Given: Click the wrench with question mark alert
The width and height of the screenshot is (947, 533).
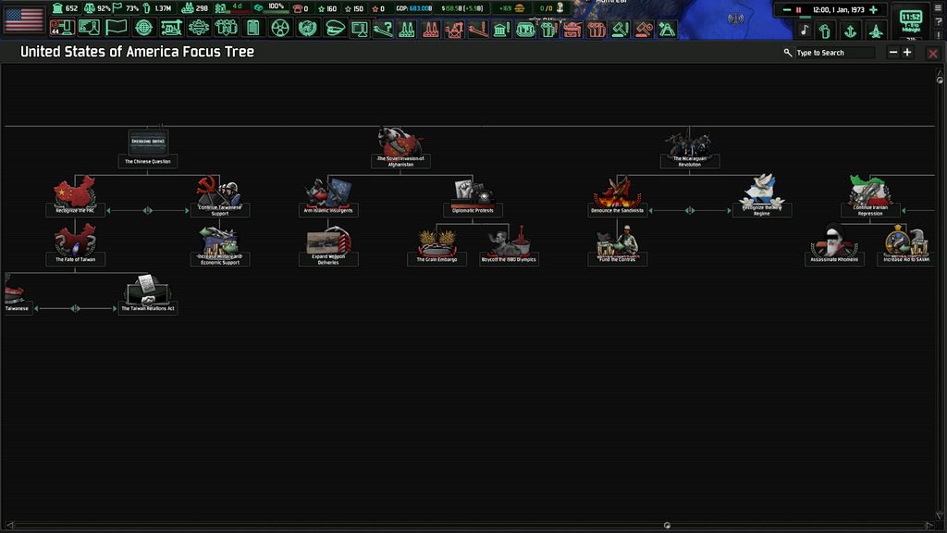Looking at the screenshot, I should click(x=383, y=29).
